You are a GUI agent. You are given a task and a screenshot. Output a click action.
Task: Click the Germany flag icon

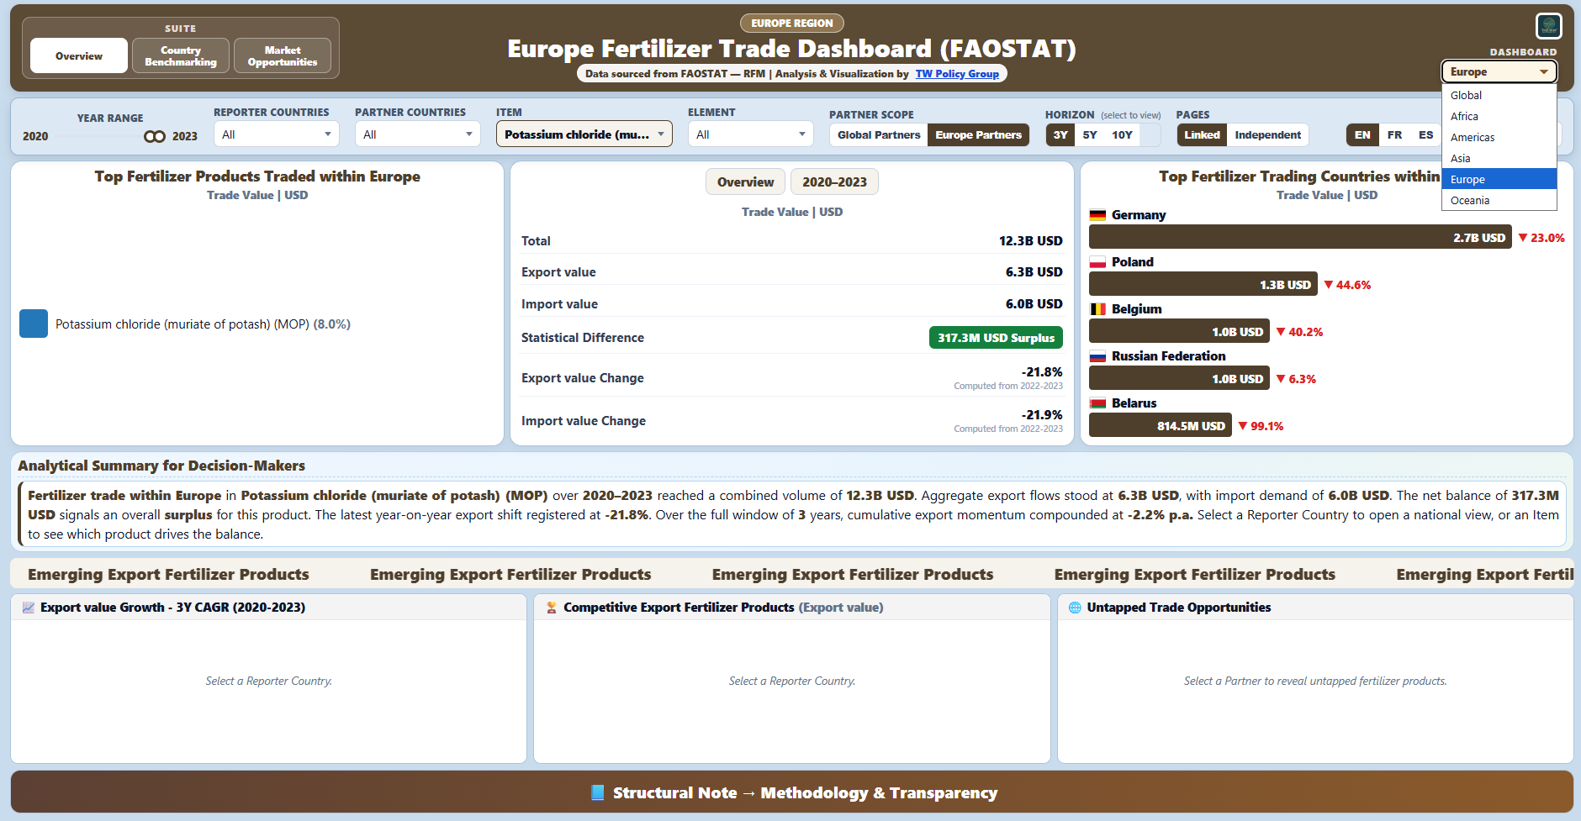[1097, 215]
